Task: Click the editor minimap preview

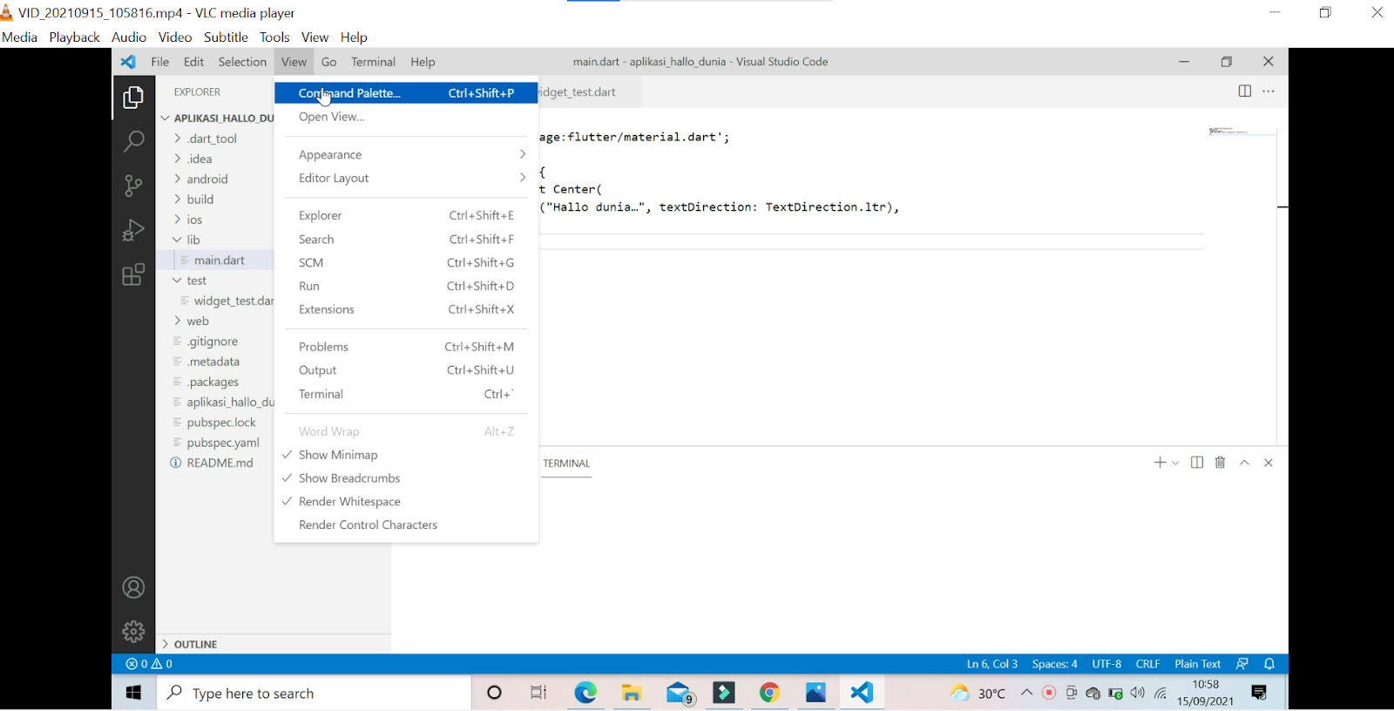Action: pos(1242,132)
